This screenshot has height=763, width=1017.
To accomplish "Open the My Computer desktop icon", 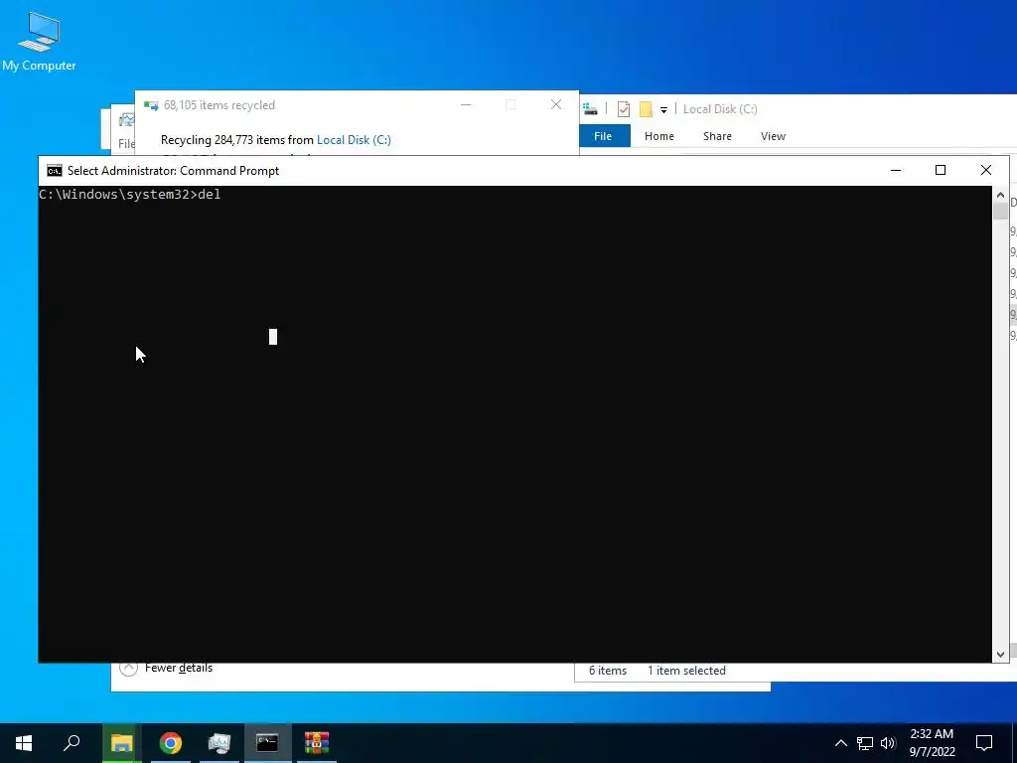I will point(39,42).
